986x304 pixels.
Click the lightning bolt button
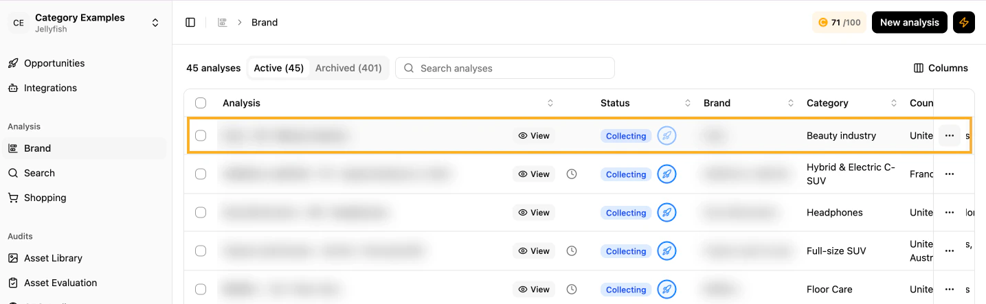pos(964,23)
